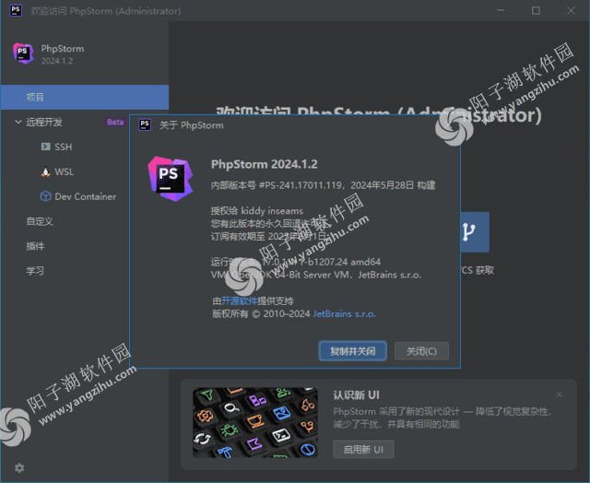Select Dev Container under 远程开发
The image size is (590, 483).
pyautogui.click(x=86, y=196)
